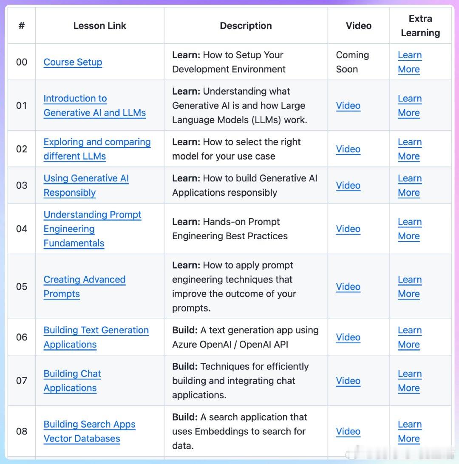Click Learn More for lesson 06 row
This screenshot has height=464, width=459.
pyautogui.click(x=410, y=337)
